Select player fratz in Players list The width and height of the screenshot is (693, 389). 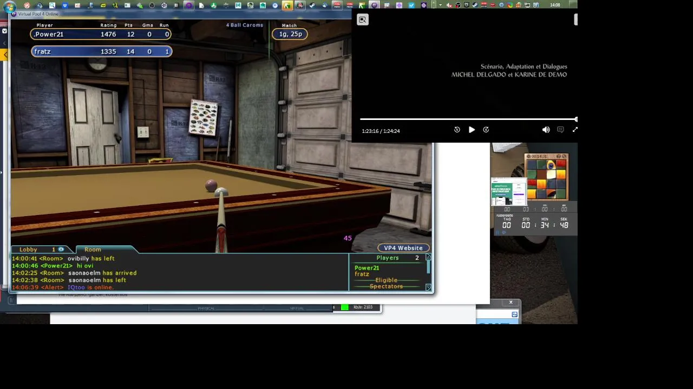[362, 274]
